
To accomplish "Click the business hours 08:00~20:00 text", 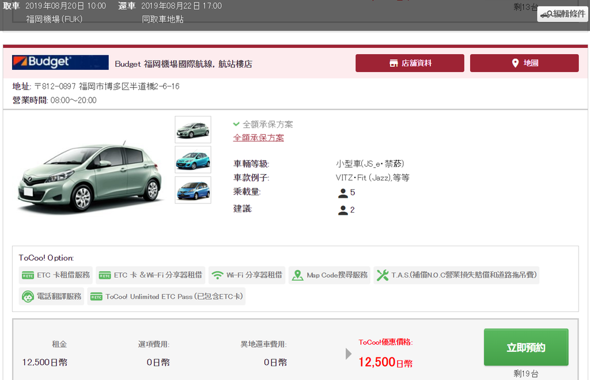I will 73,100.
